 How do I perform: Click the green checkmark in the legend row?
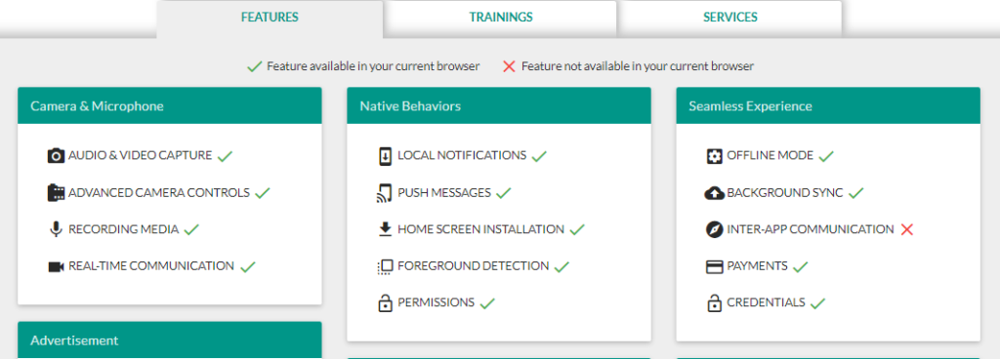click(x=255, y=66)
